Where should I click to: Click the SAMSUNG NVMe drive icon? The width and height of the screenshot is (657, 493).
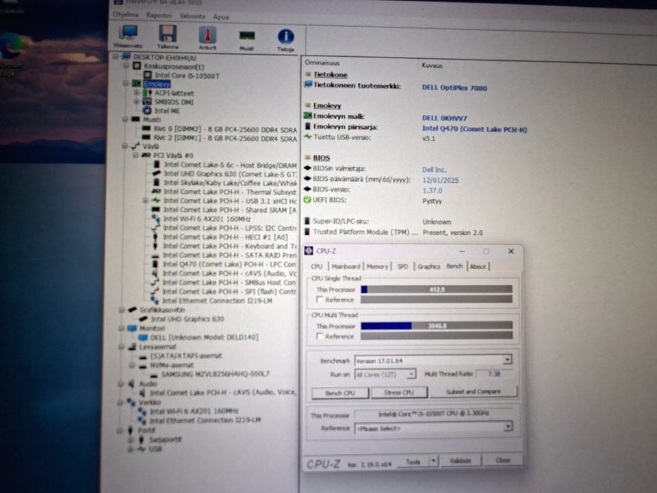click(x=154, y=375)
